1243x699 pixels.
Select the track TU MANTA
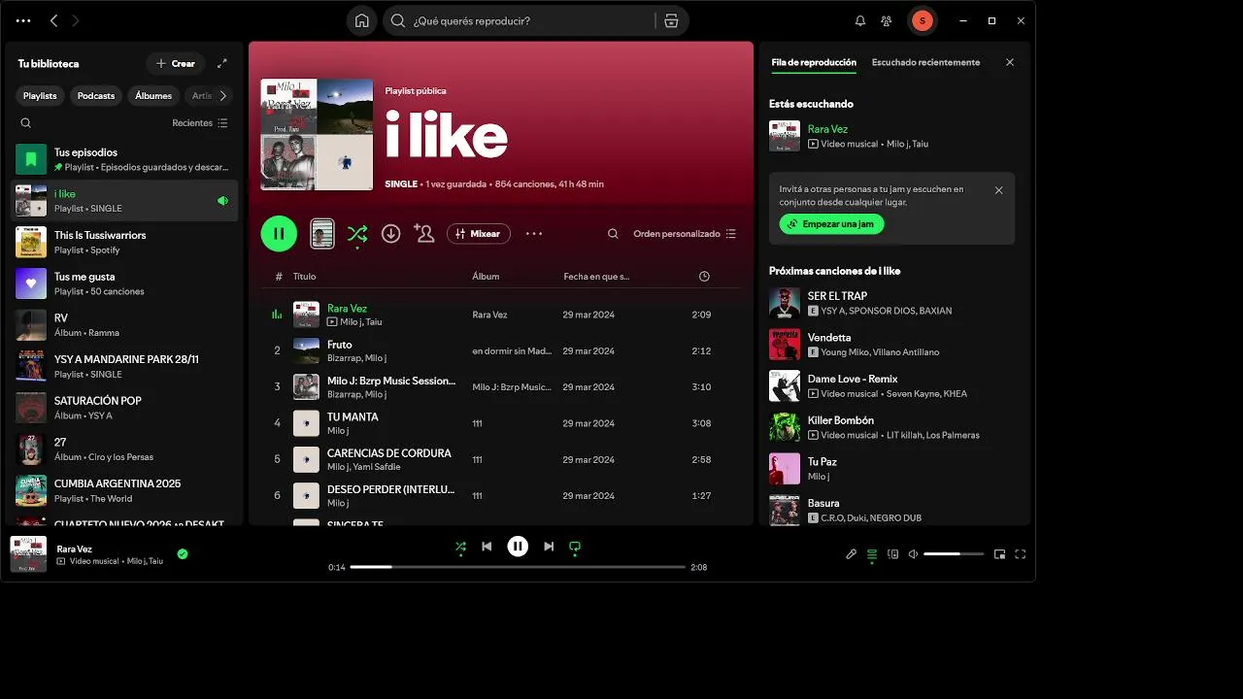click(x=501, y=423)
